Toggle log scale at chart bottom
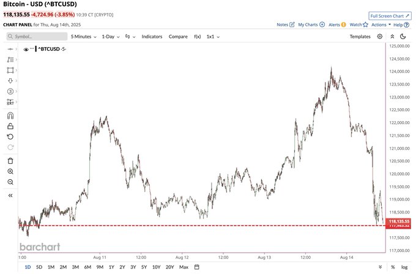The width and height of the screenshot is (416, 274). tap(404, 267)
